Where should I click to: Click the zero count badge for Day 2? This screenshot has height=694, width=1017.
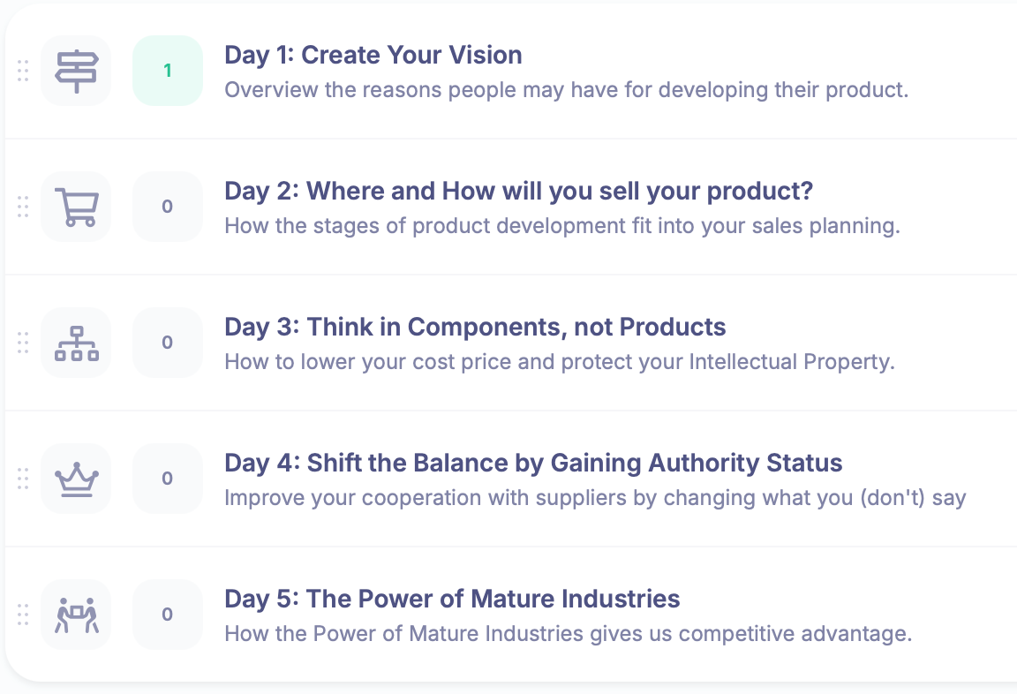click(168, 207)
